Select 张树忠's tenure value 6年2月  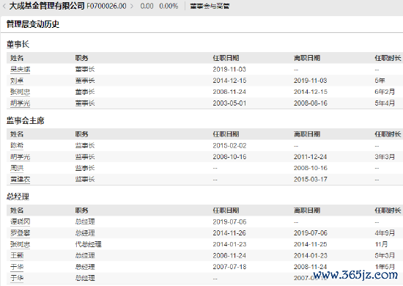[385, 92]
